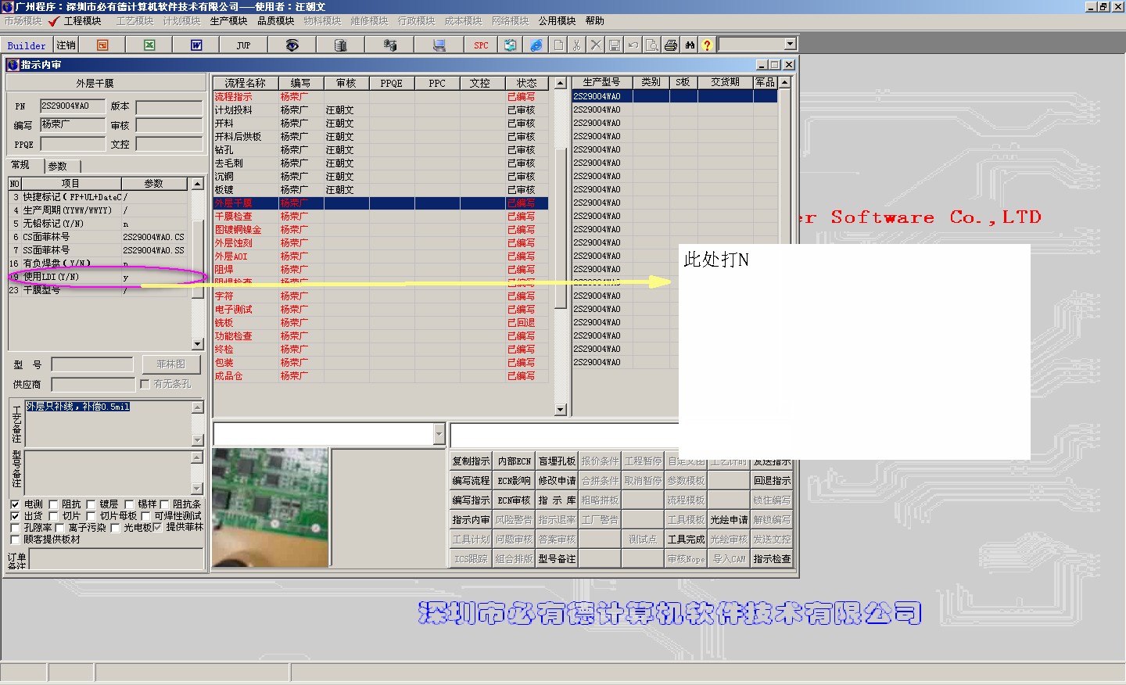This screenshot has width=1126, height=685.
Task: Click the delete X toolbar icon
Action: [596, 45]
